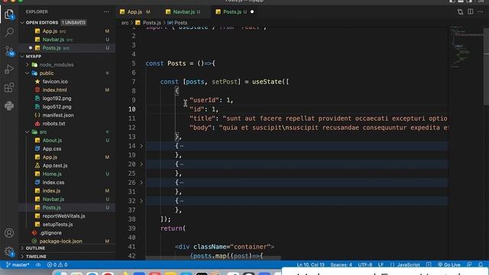Screen dimensions: 489x275
Task: Click the feedback icon in status bar
Action: pyautogui.click(x=469, y=265)
